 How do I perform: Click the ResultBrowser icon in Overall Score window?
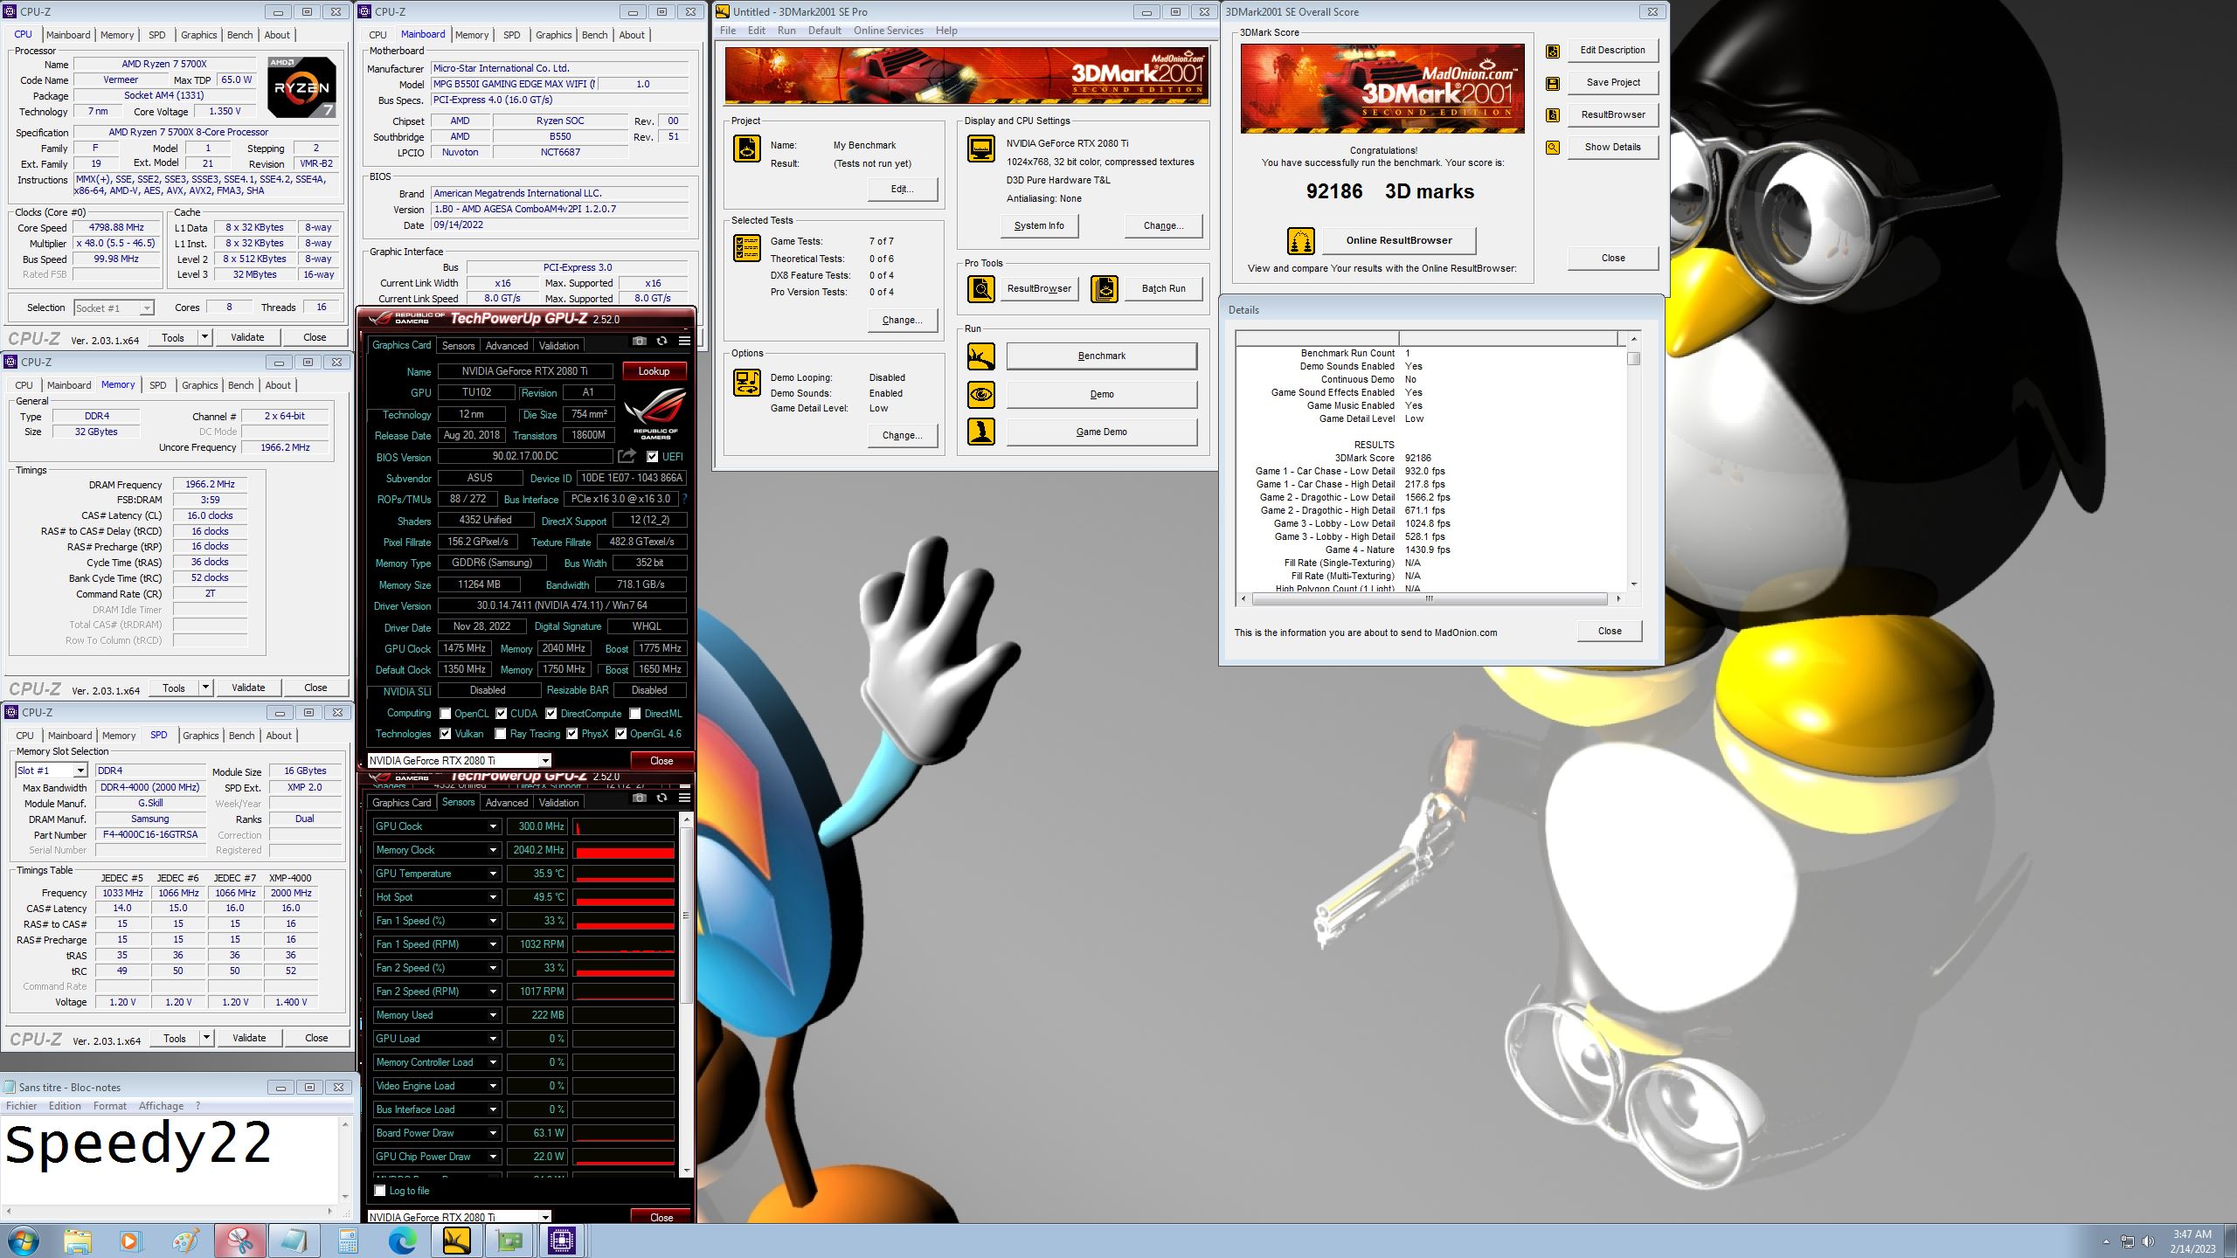[1553, 115]
